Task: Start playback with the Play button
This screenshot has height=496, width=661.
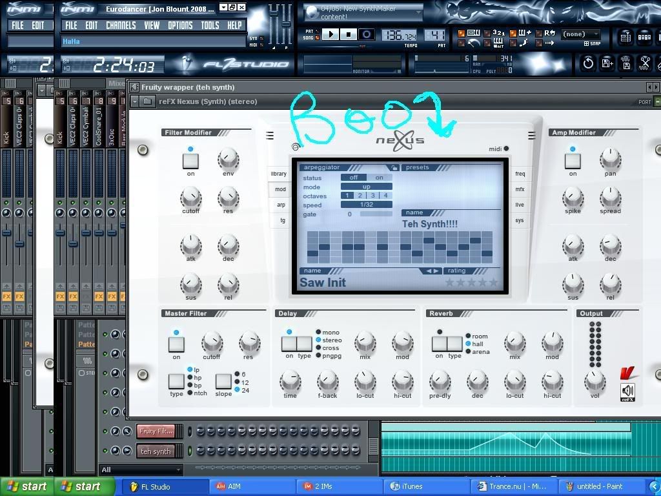Action: coord(330,35)
